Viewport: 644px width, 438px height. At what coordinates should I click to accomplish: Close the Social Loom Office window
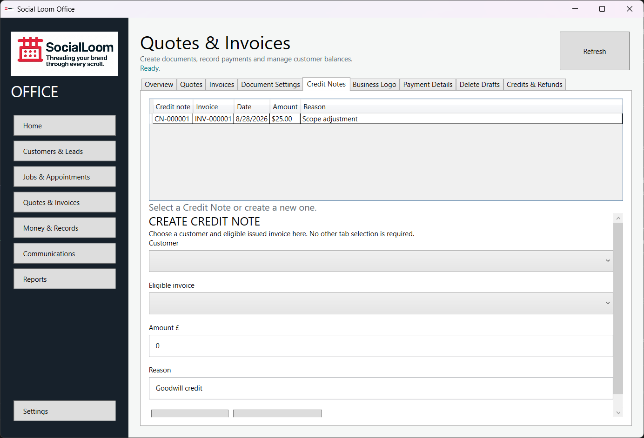click(630, 9)
